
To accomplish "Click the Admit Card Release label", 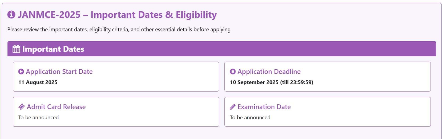I will (x=56, y=107).
